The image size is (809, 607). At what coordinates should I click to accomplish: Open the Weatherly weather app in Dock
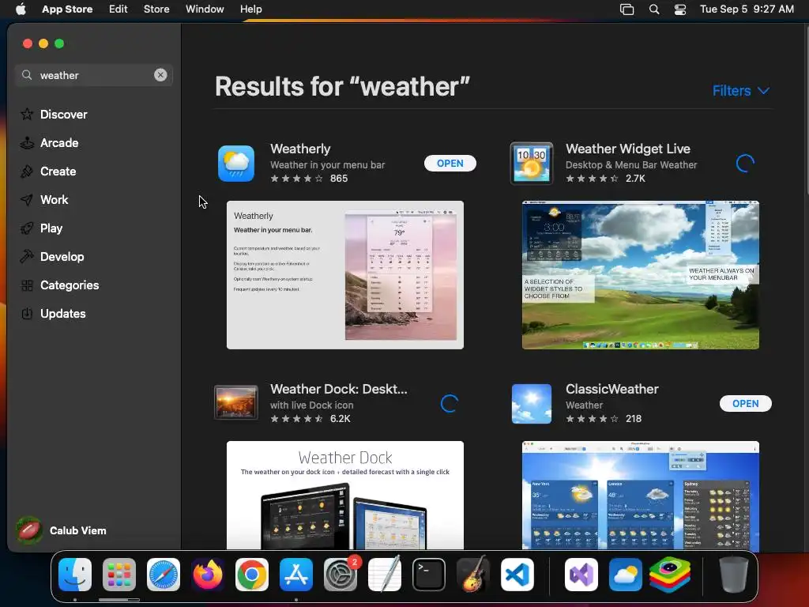626,575
